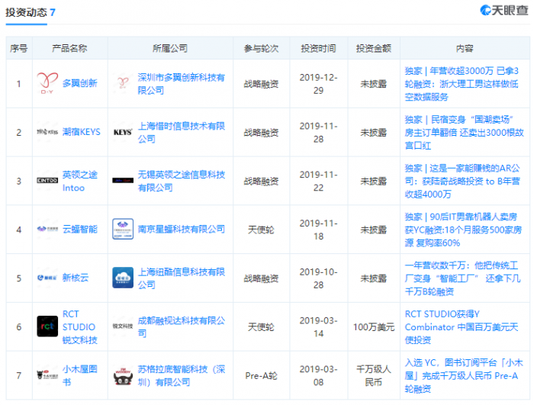Click 未披露 in the 英领之途 row
This screenshot has width=534, height=405.
[374, 181]
